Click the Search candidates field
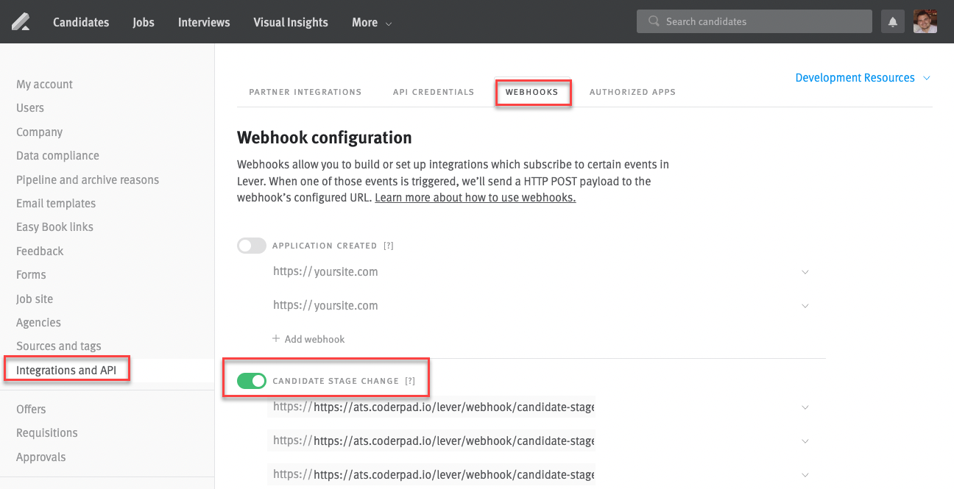The image size is (954, 489). [x=758, y=22]
